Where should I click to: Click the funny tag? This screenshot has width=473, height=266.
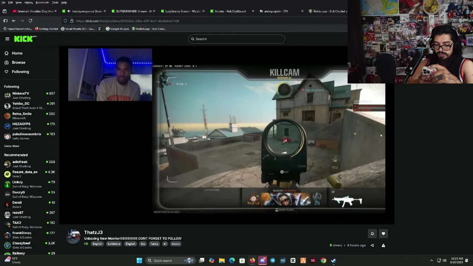[x=154, y=244]
